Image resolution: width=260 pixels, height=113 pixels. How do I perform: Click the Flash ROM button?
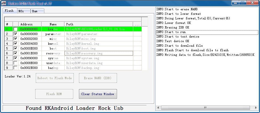pos(54,94)
